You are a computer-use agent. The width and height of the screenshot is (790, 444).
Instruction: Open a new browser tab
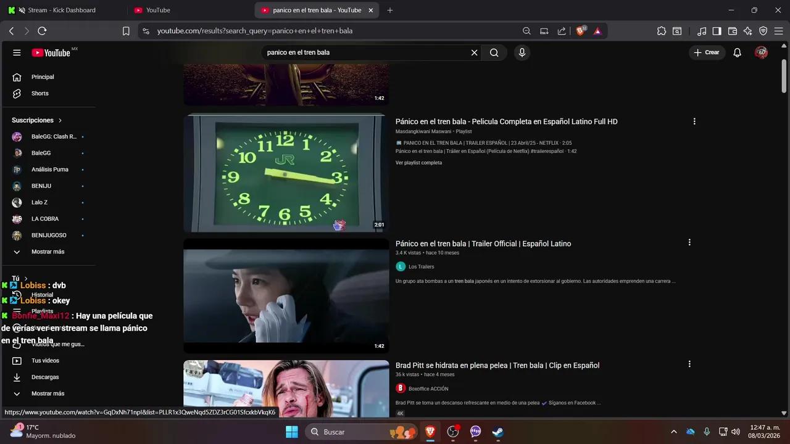390,10
